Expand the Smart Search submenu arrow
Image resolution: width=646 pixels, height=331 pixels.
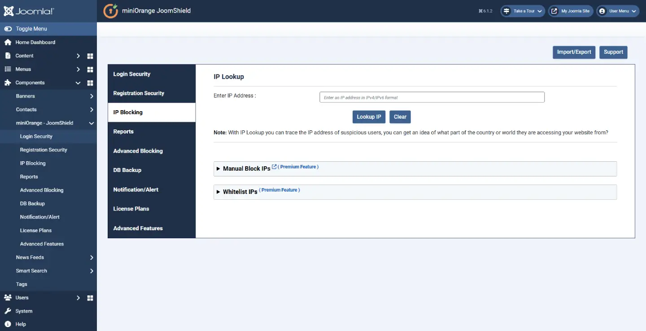click(92, 271)
